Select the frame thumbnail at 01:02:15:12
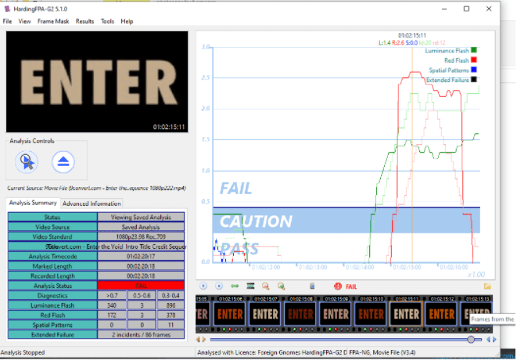 (442, 314)
